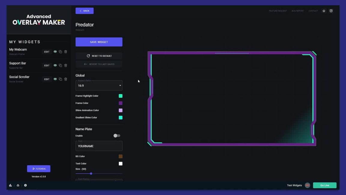
Task: Open the stats bar-chart icon in bottom bar
Action: [x=10, y=185]
